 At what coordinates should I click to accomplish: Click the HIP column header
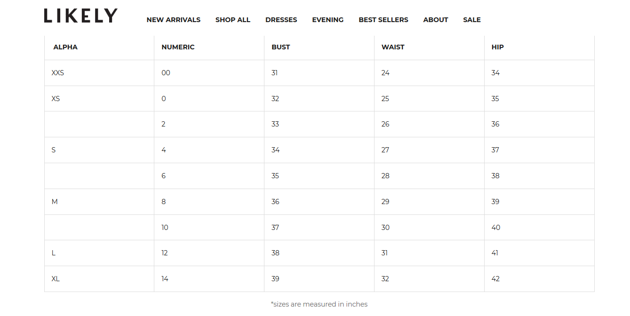(x=497, y=47)
